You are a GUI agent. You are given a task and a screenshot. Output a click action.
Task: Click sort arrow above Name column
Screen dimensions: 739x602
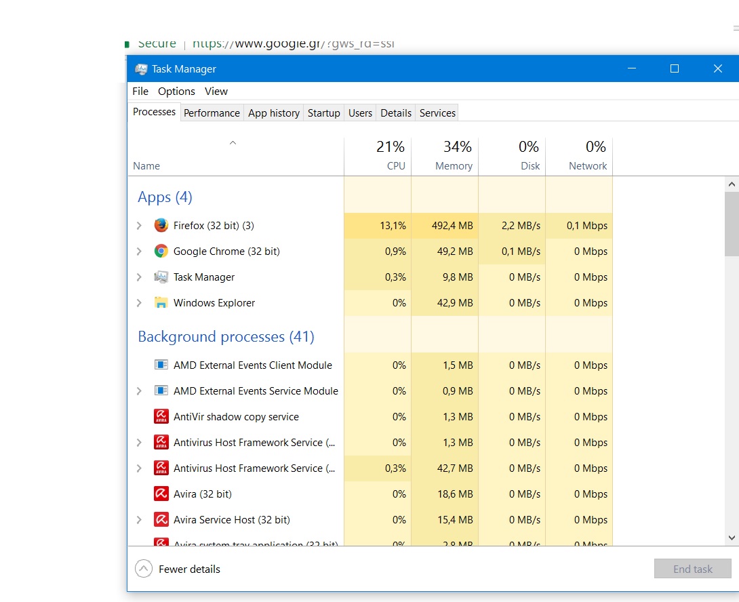233,143
